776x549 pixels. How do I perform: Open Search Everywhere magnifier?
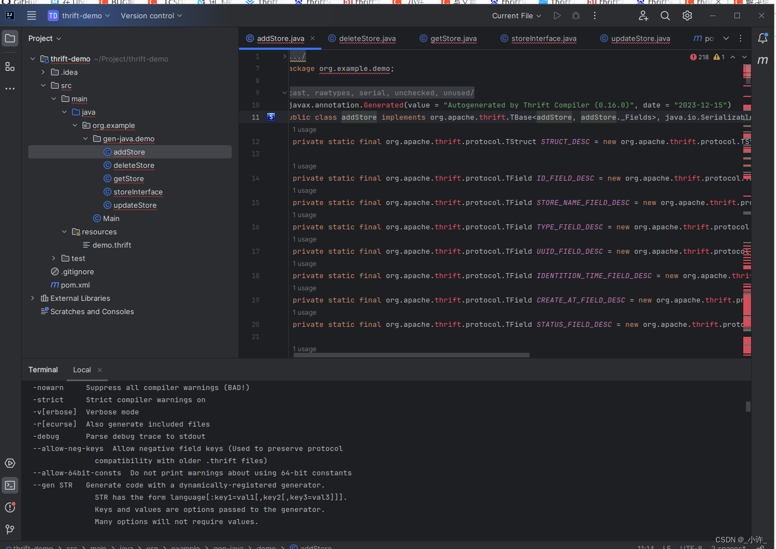click(665, 16)
